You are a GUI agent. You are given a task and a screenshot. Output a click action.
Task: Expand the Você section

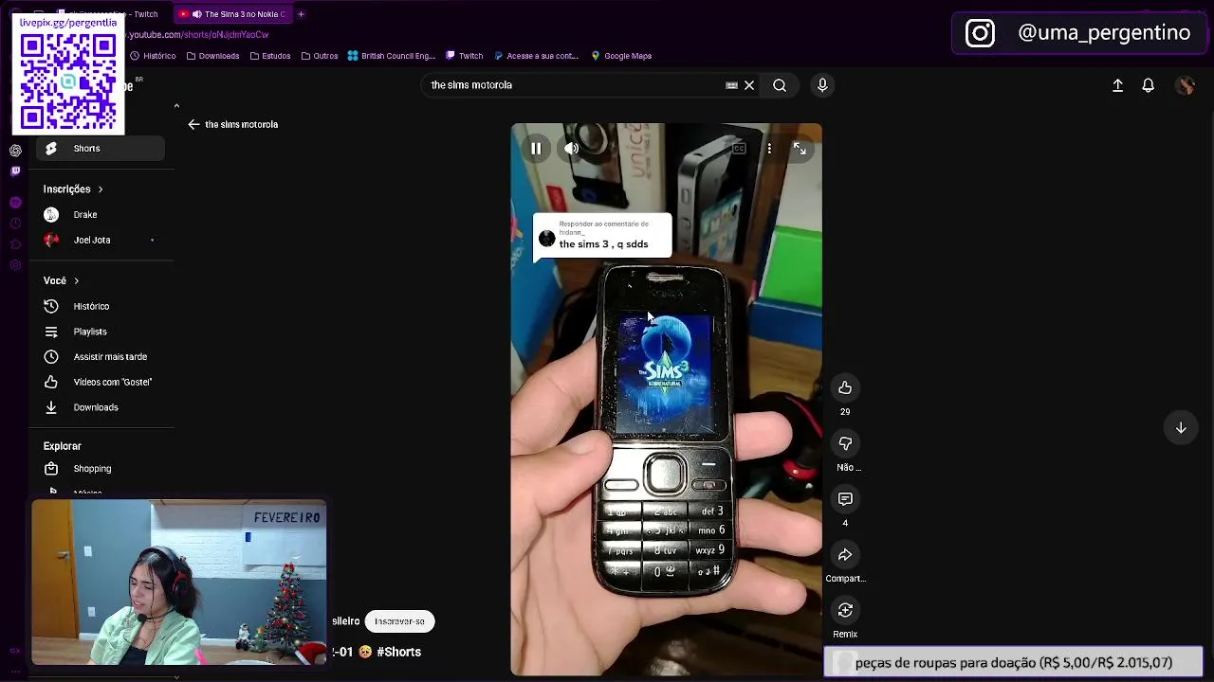click(61, 281)
